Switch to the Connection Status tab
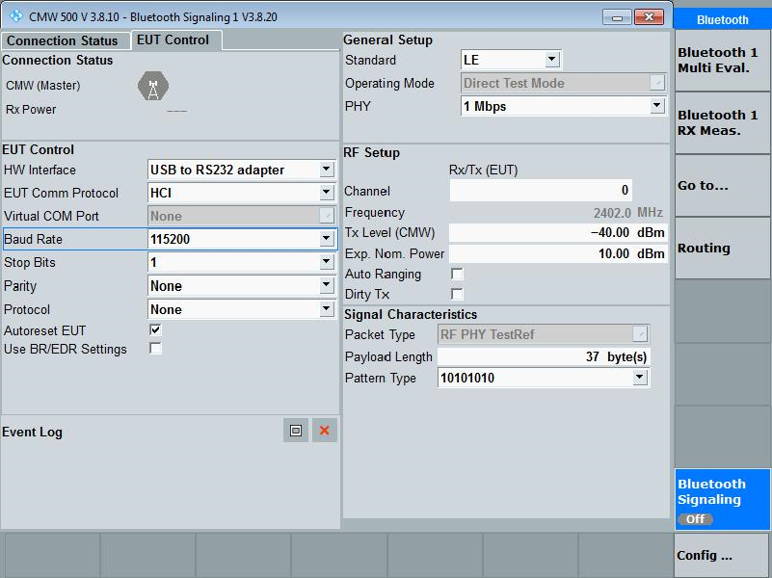Screen dimensions: 772x578 (x=63, y=40)
